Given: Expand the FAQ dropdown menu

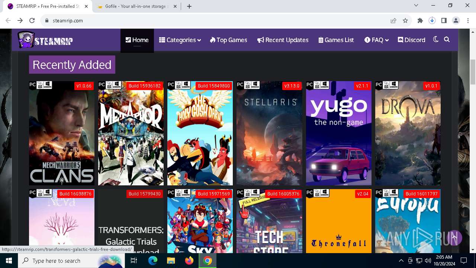Looking at the screenshot, I should [377, 40].
